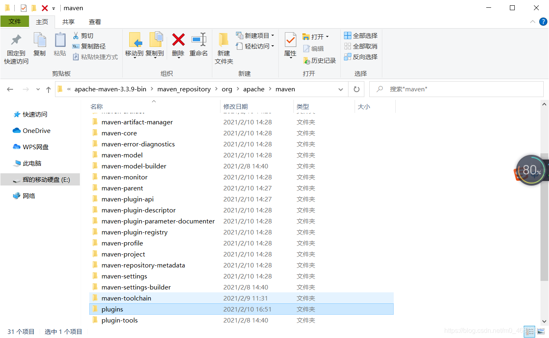Open Customize Quick Access Toolbar dropdown
Screen dimensions: 549x338
point(53,8)
